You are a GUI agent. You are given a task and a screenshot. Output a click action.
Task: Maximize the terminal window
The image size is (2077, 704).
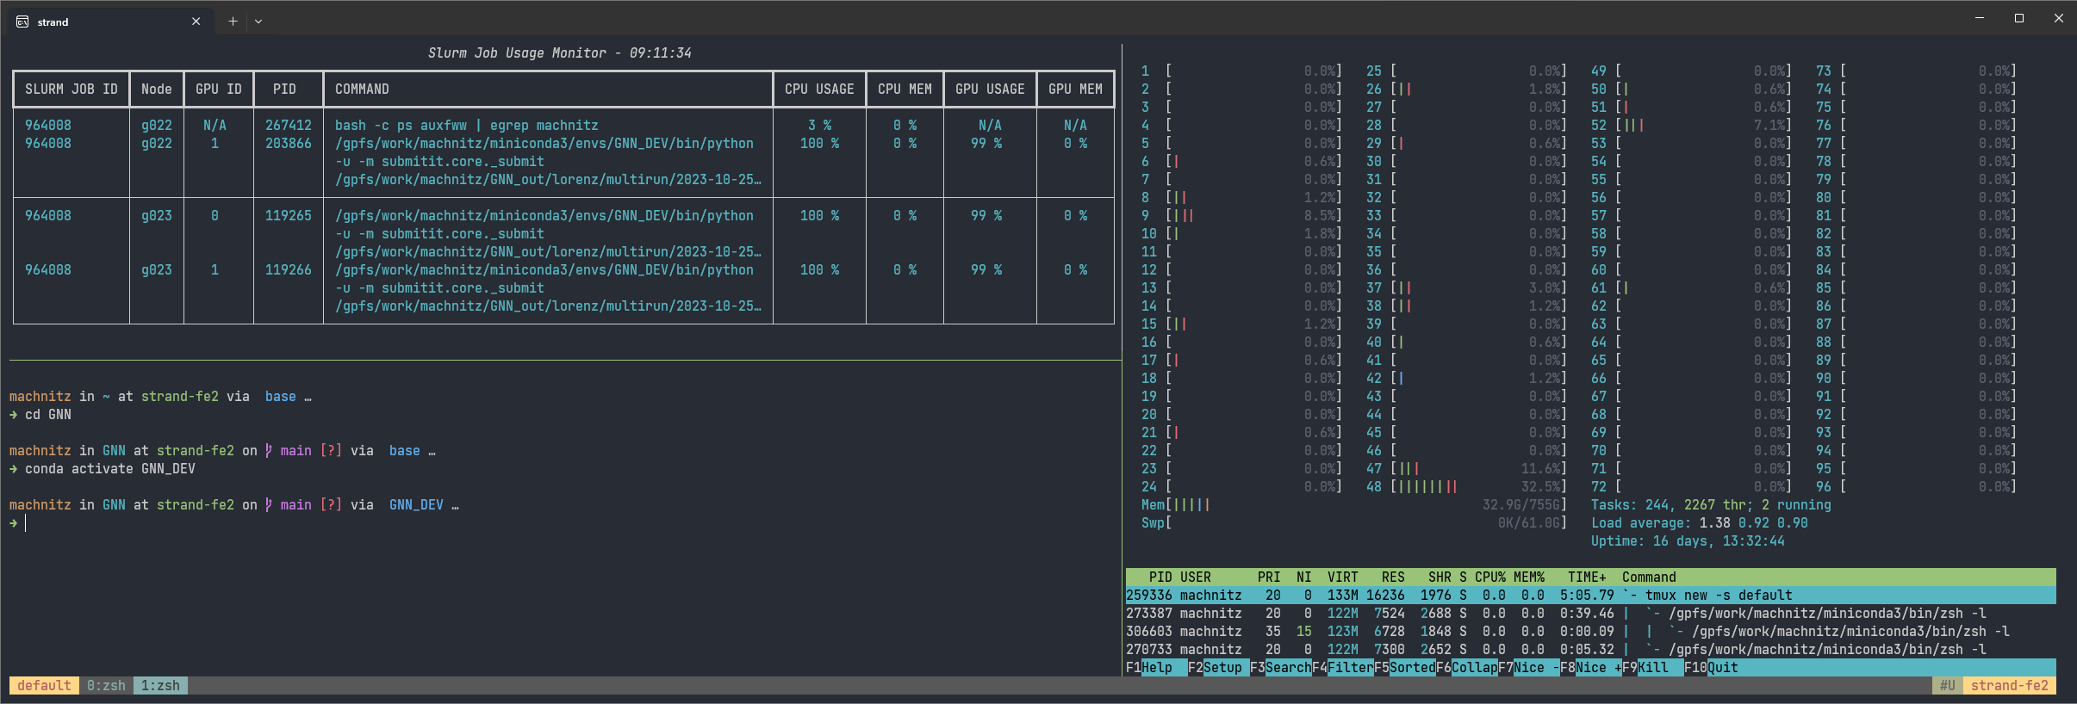pos(2019,18)
